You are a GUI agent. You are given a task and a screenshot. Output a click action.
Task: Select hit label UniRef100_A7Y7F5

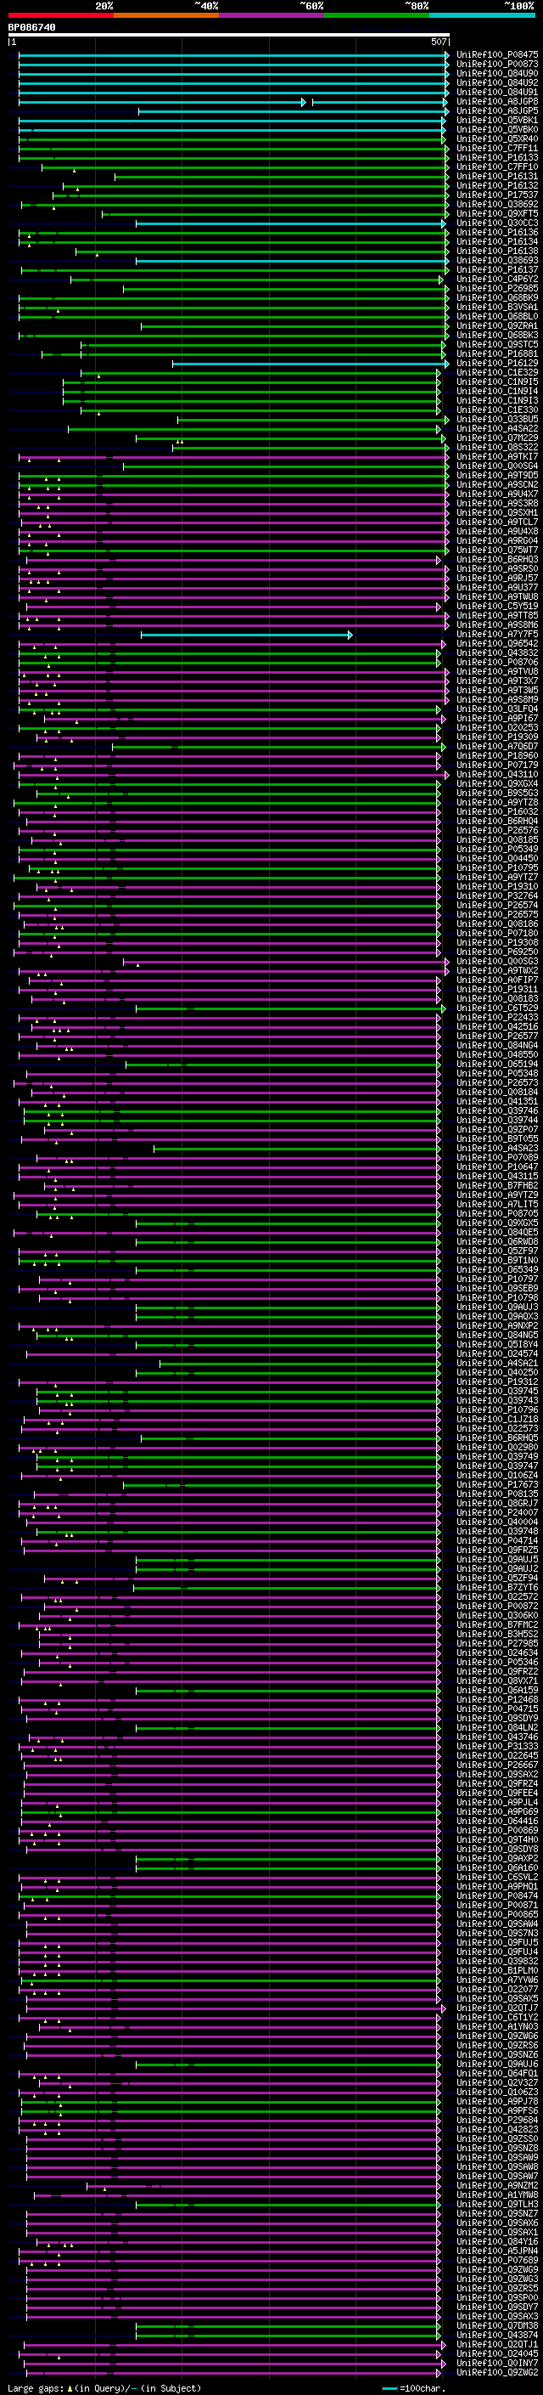[x=497, y=634]
